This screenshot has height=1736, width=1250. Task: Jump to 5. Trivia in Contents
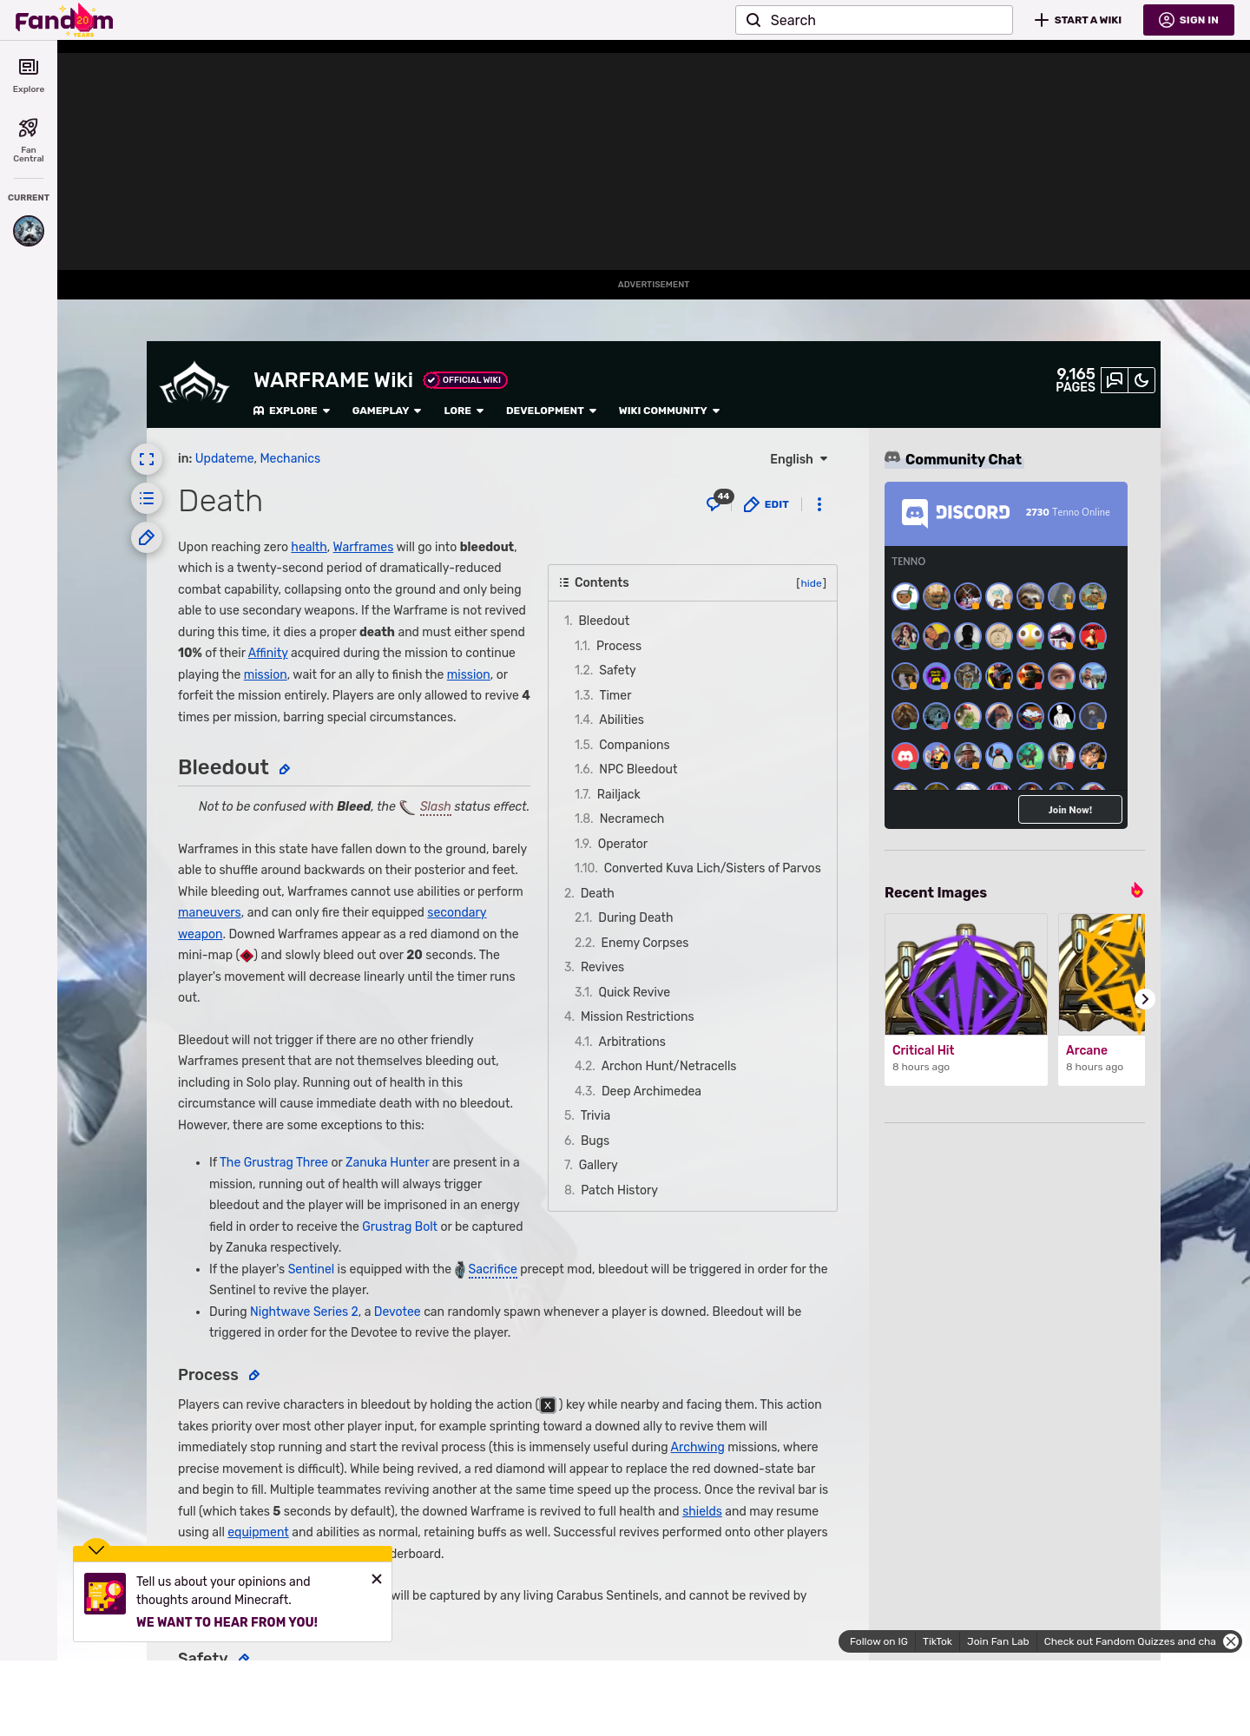587,1115
